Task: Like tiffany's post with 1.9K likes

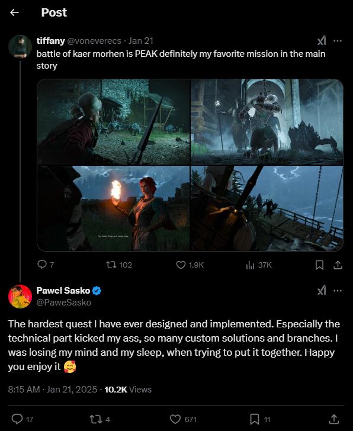Action: pyautogui.click(x=190, y=265)
